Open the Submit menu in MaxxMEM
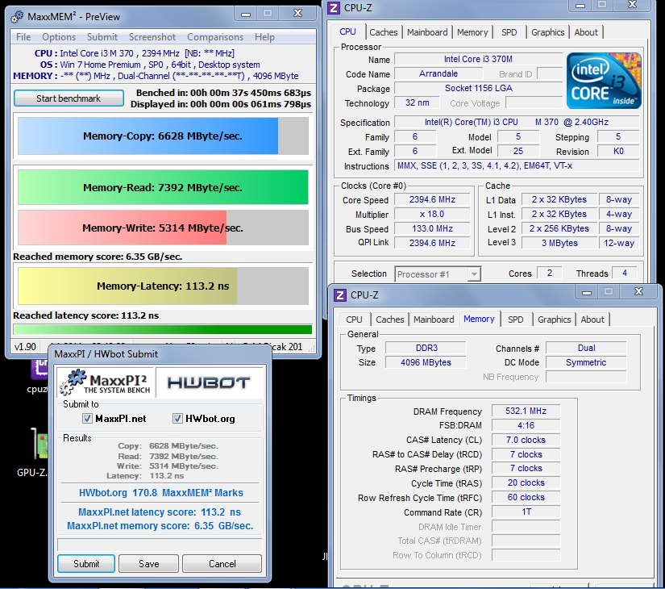The image size is (665, 589). pos(102,37)
